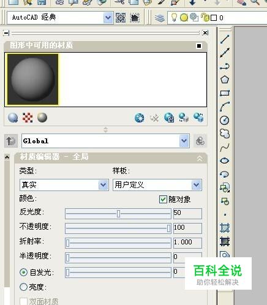Select the Spline tool
The image size is (267, 305).
point(225,147)
